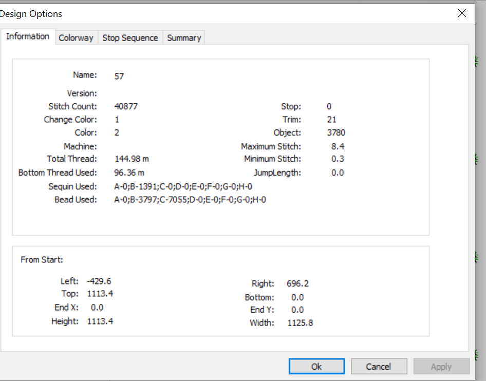Close the Design Options dialog
This screenshot has width=486, height=381.
(x=462, y=13)
